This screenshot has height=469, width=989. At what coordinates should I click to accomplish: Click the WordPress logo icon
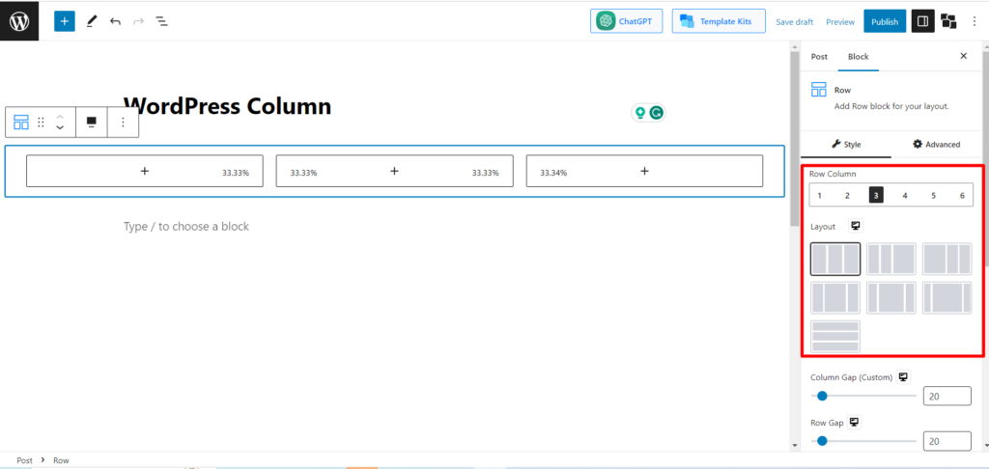tap(19, 21)
